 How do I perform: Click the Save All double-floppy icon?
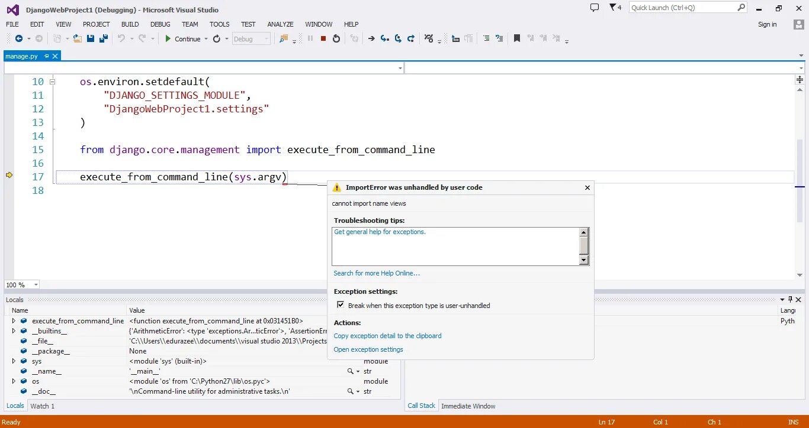[104, 38]
